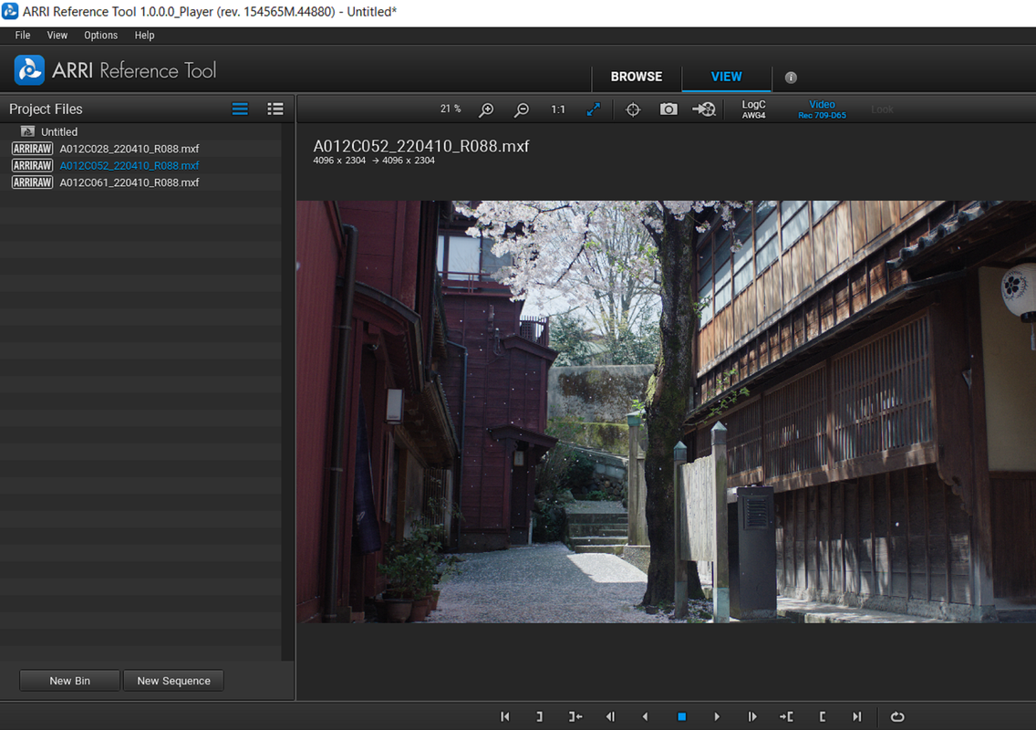Capture a still with the camera icon
This screenshot has height=730, width=1036.
click(x=668, y=109)
